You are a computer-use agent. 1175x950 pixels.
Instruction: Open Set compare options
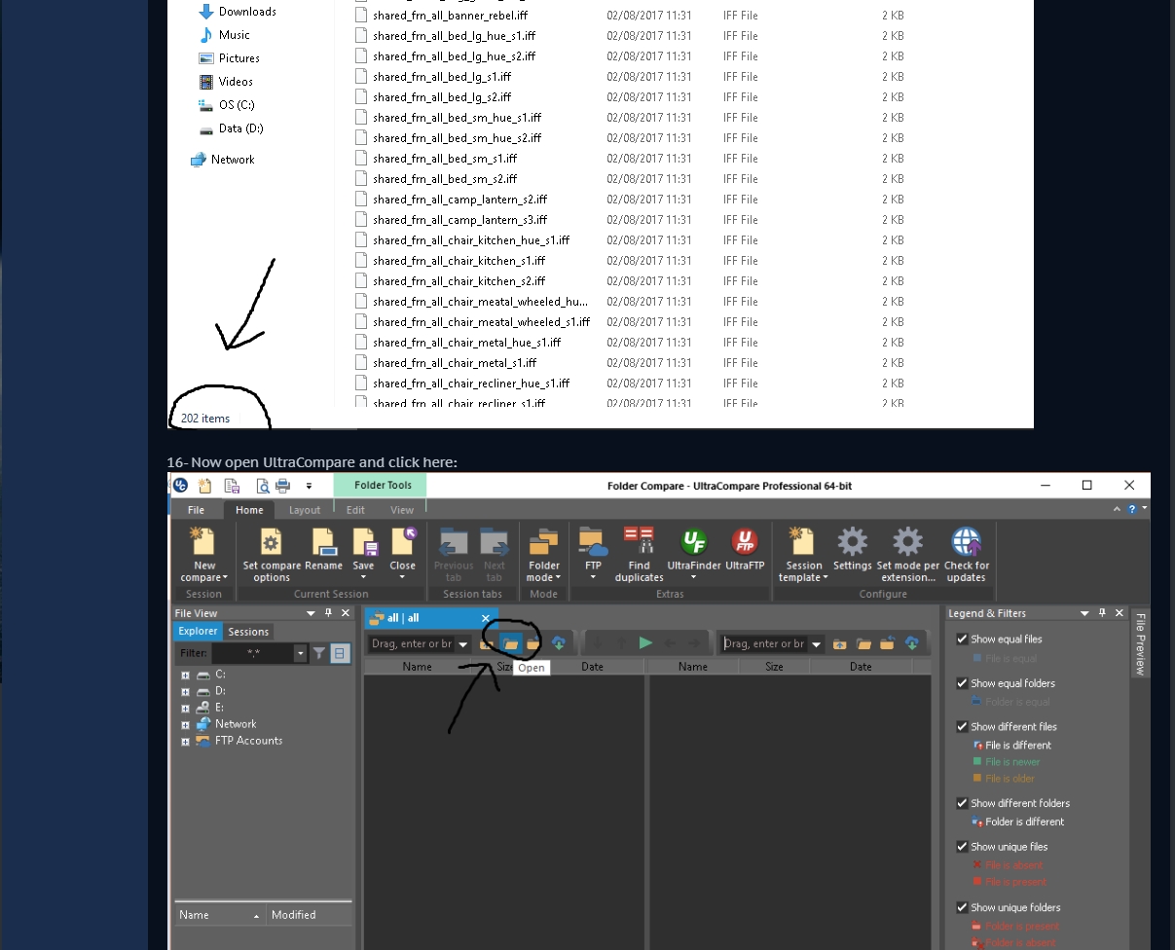[272, 555]
